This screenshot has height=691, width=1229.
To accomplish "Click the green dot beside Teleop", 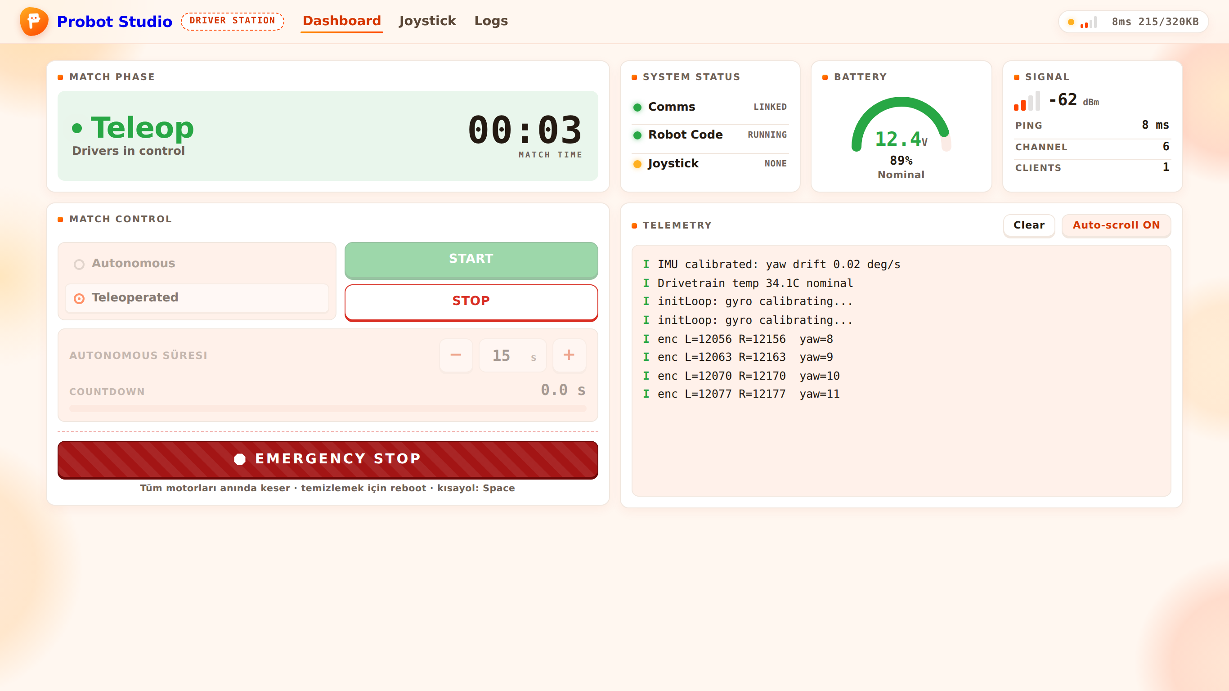I will click(x=77, y=128).
